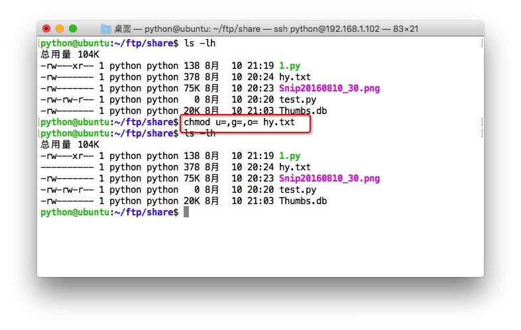
Task: Click the first 总用量 104K line
Action: click(x=70, y=55)
